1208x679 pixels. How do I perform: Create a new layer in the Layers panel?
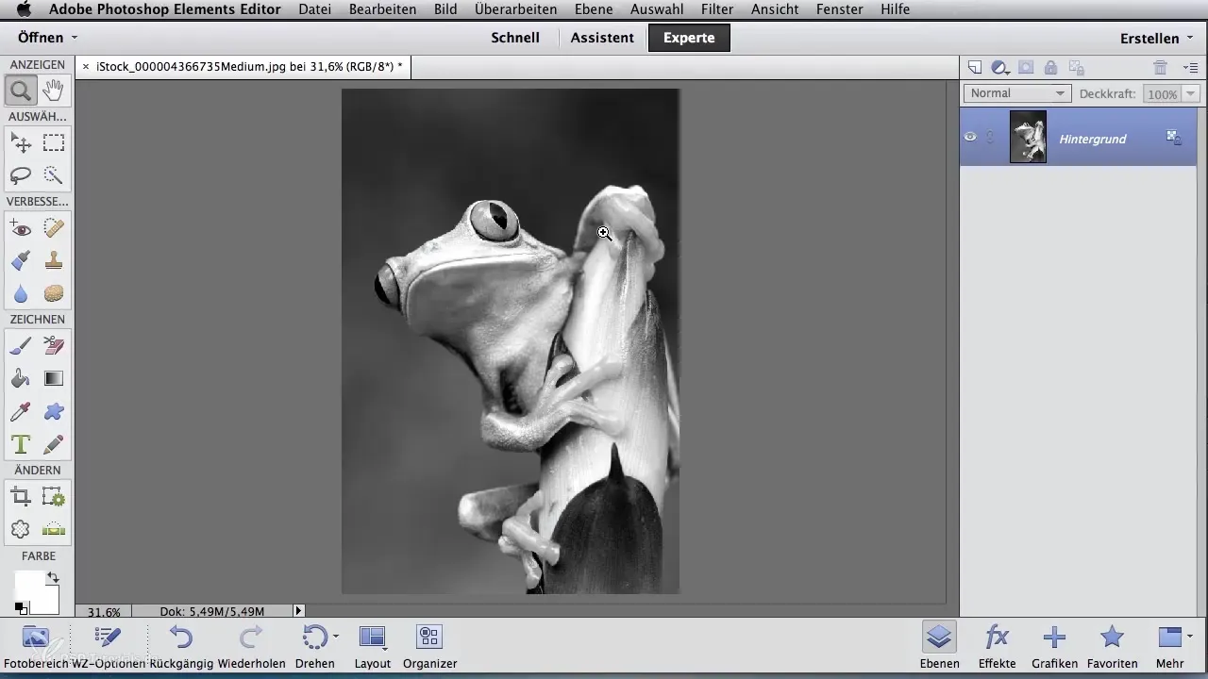(976, 67)
